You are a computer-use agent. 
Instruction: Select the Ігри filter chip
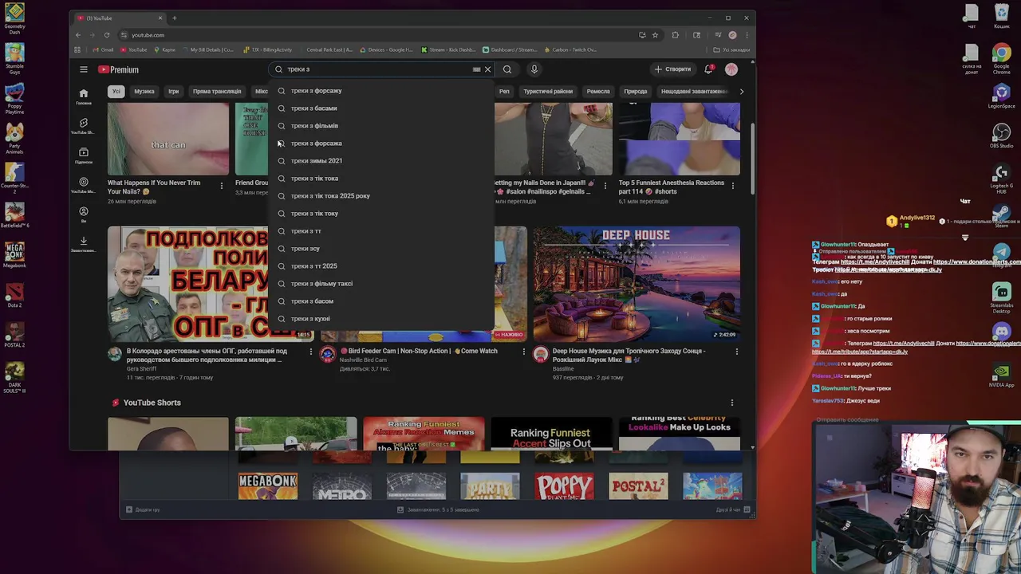click(173, 91)
